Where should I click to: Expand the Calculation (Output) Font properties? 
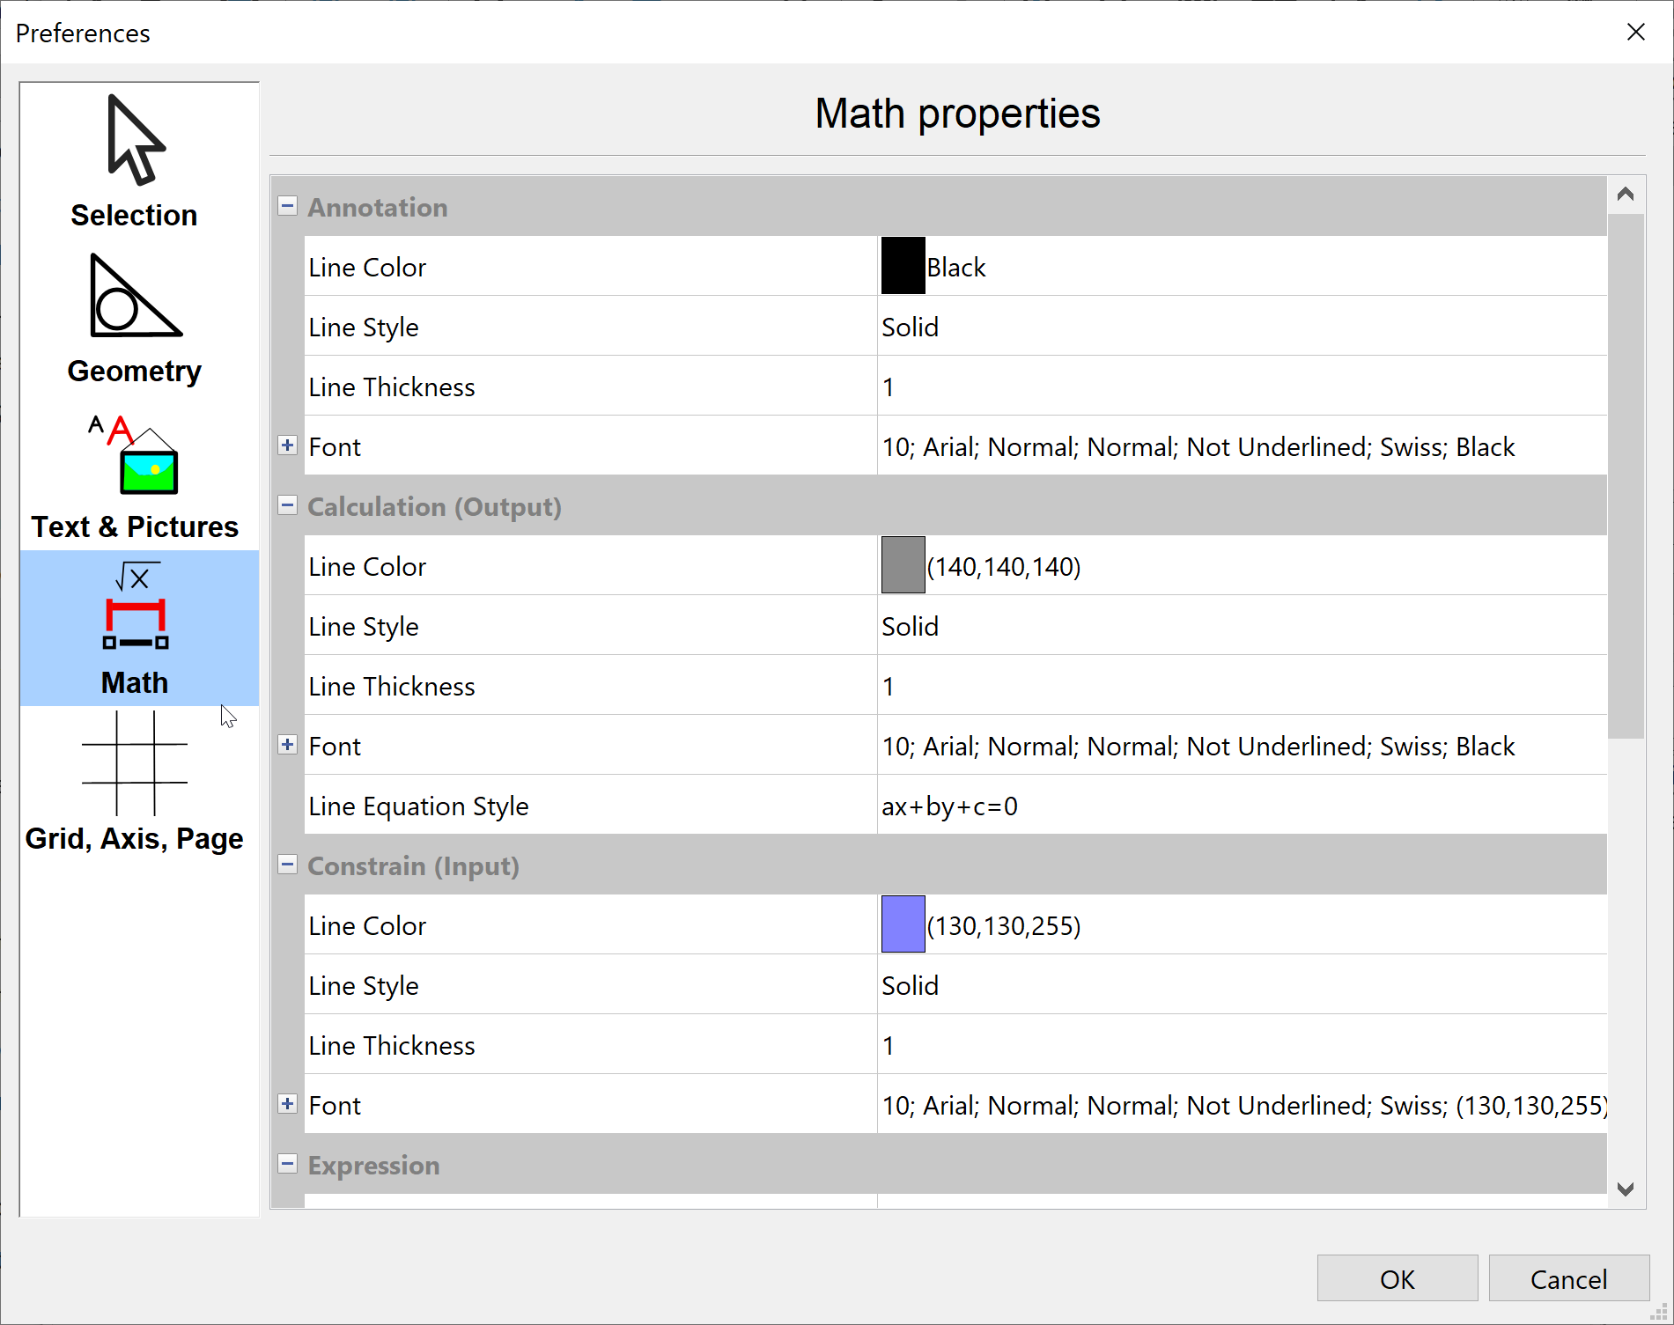click(287, 745)
